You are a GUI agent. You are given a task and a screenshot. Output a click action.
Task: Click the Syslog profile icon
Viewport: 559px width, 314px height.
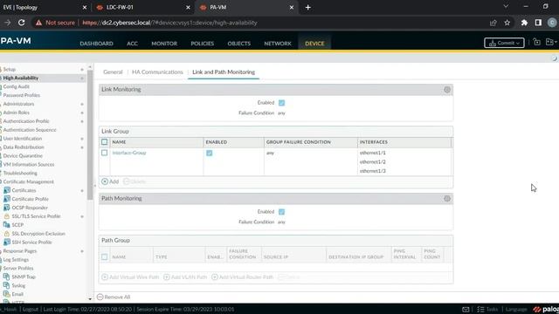coord(7,285)
